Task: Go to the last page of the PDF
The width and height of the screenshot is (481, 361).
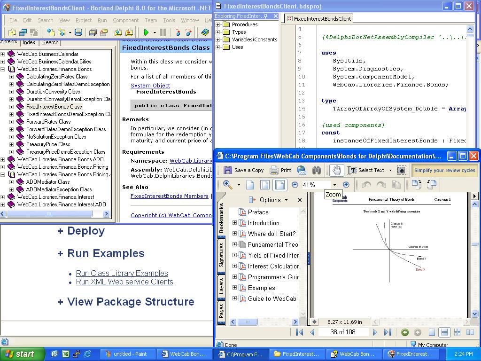Action: pos(388,332)
